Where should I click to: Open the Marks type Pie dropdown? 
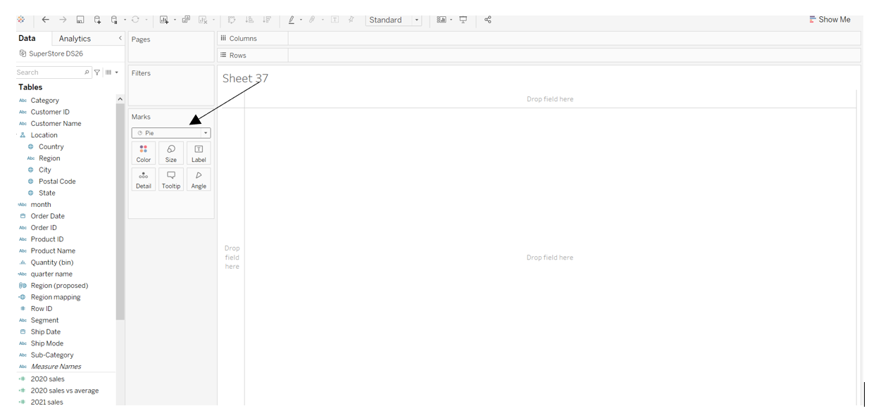pos(171,133)
